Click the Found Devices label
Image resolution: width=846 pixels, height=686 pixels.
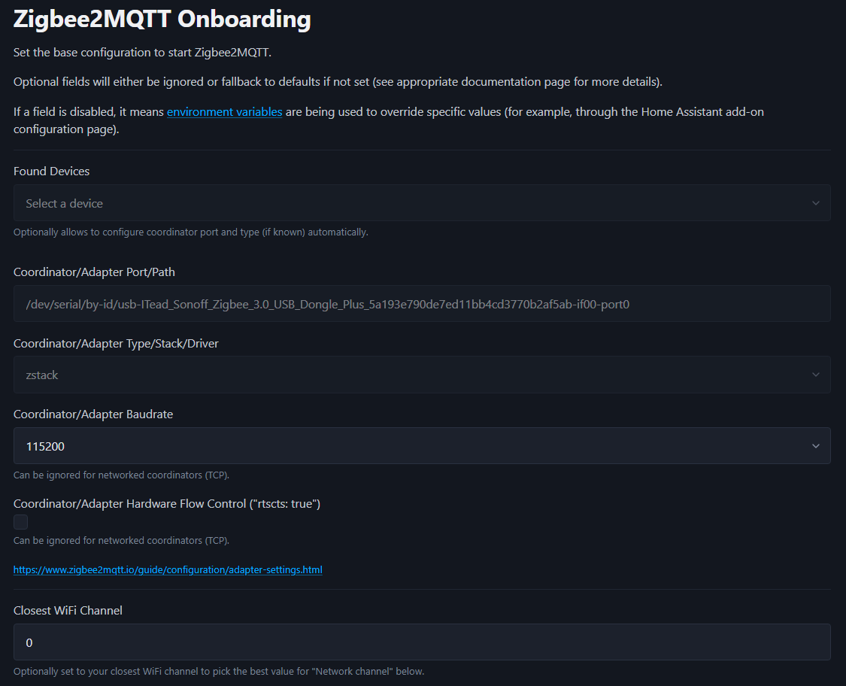(x=51, y=171)
